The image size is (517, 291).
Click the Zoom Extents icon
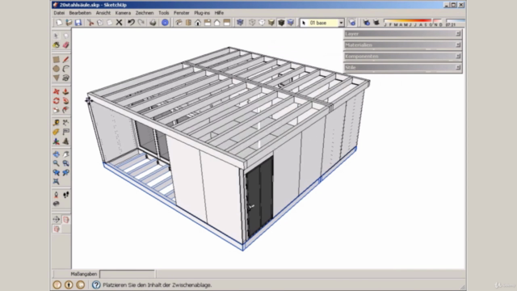coord(57,181)
